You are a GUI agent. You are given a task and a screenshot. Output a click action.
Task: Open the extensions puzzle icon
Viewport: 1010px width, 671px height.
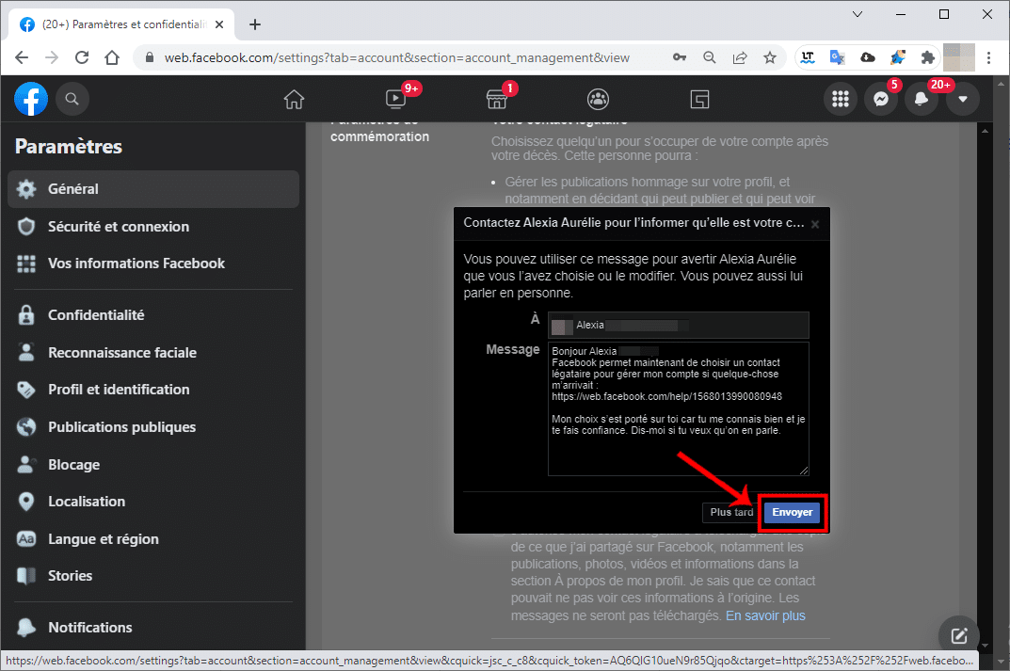point(927,57)
